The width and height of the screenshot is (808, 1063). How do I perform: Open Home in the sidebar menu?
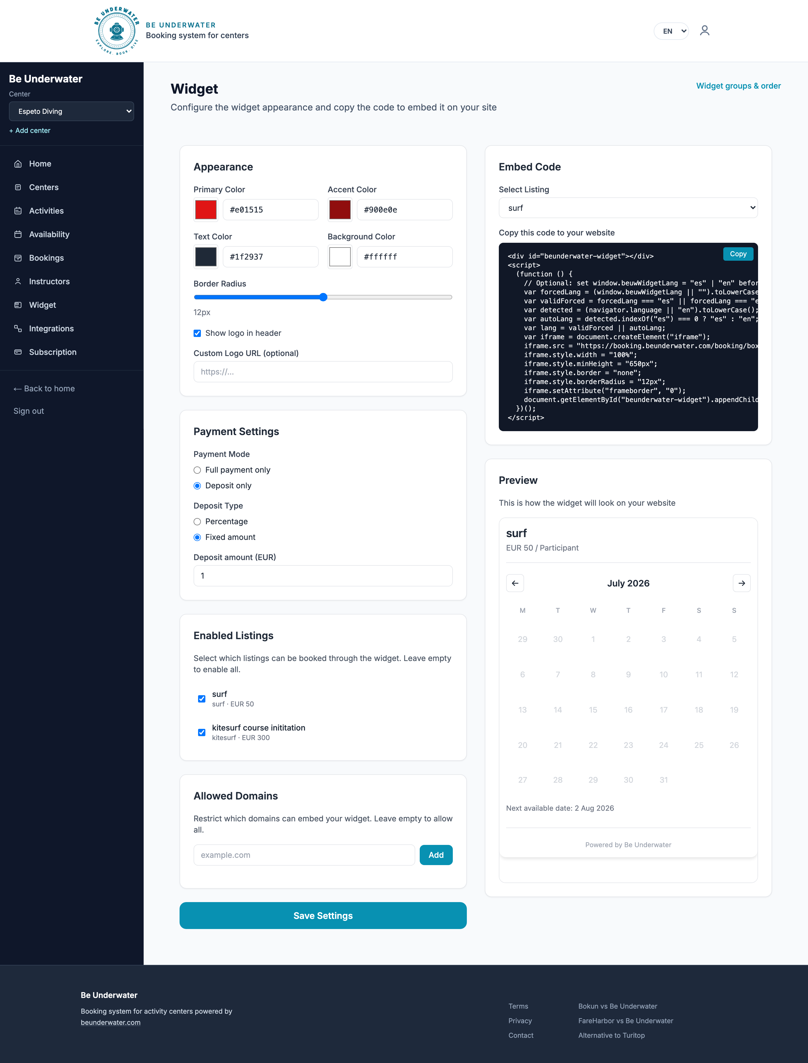click(x=71, y=164)
